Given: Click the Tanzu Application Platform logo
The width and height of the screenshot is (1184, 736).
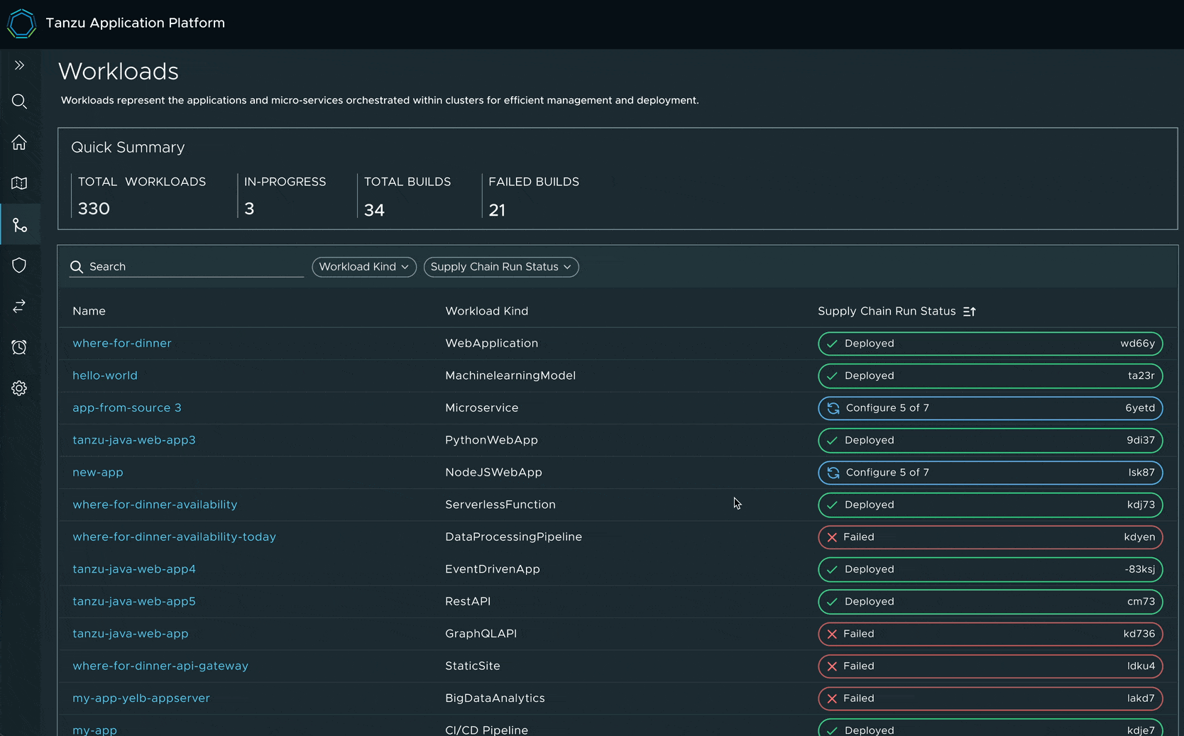Looking at the screenshot, I should (x=21, y=23).
